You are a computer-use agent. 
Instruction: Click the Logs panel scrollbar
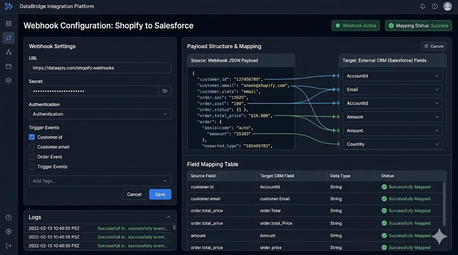pos(174,227)
